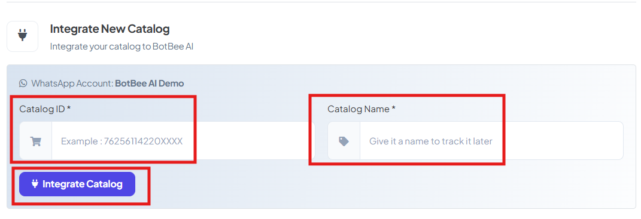Image resolution: width=641 pixels, height=219 pixels.
Task: Click the required asterisk next to Catalog Name
Action: [393, 108]
